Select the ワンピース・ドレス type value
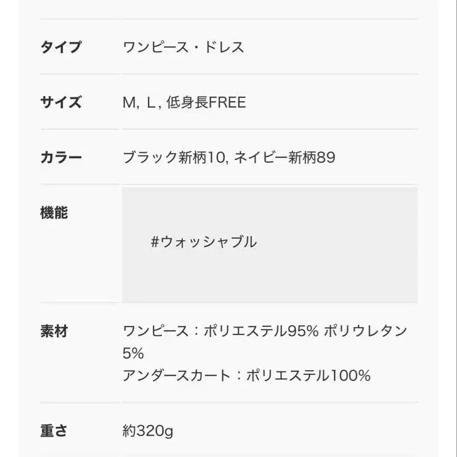This screenshot has width=457, height=457. click(x=184, y=47)
